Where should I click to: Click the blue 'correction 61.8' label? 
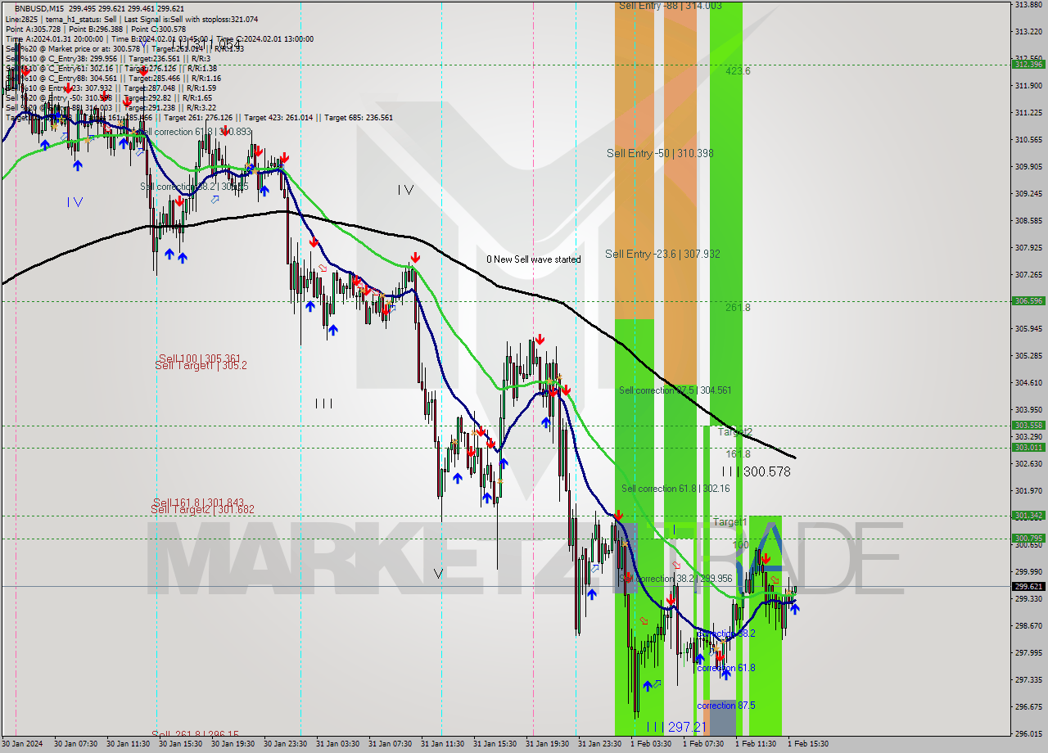pyautogui.click(x=725, y=668)
